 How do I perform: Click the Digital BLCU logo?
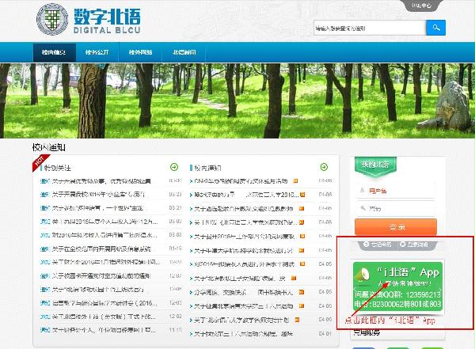coord(88,21)
